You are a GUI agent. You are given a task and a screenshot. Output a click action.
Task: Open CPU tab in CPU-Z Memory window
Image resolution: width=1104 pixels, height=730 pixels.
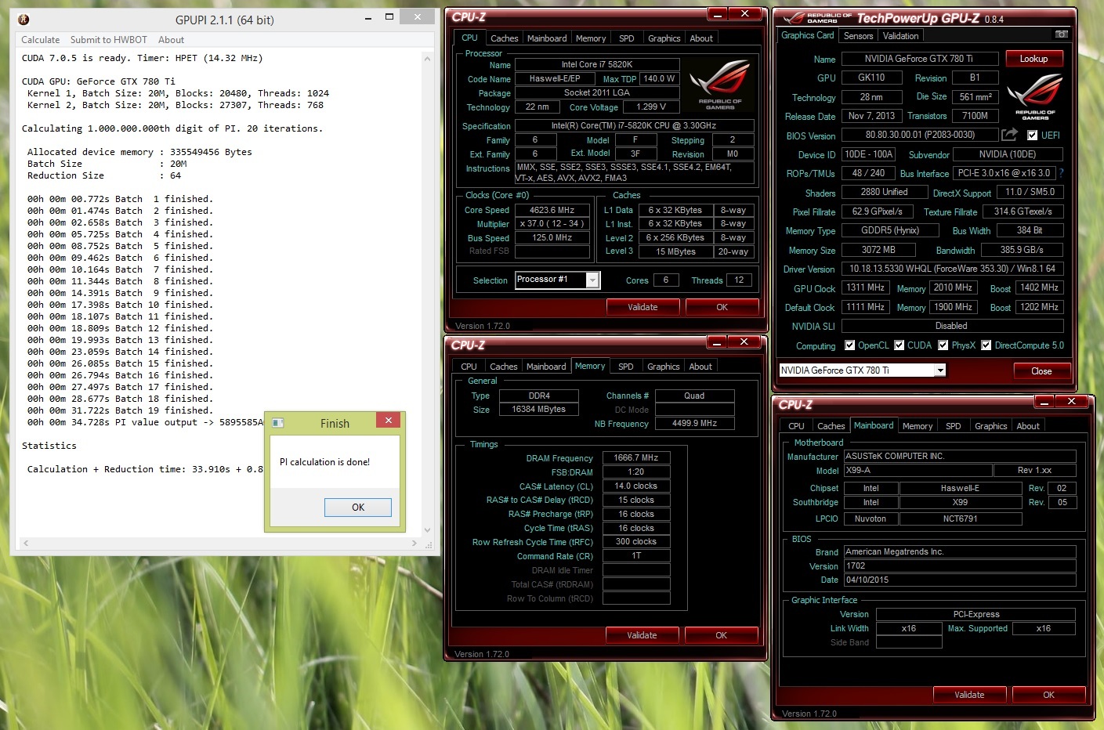[469, 367]
